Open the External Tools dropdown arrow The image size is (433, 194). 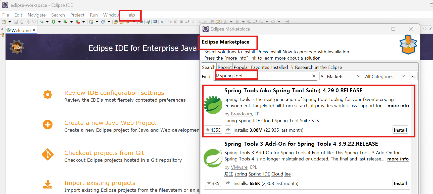coord(83,22)
